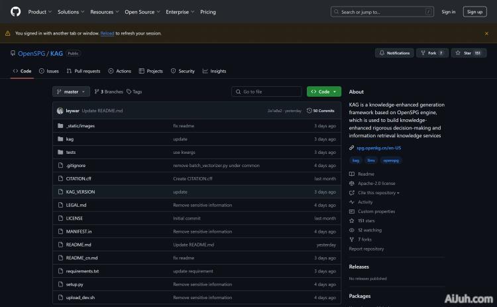The height and width of the screenshot is (307, 497).
Task: Switch to the Pull requests tab
Action: 83,71
